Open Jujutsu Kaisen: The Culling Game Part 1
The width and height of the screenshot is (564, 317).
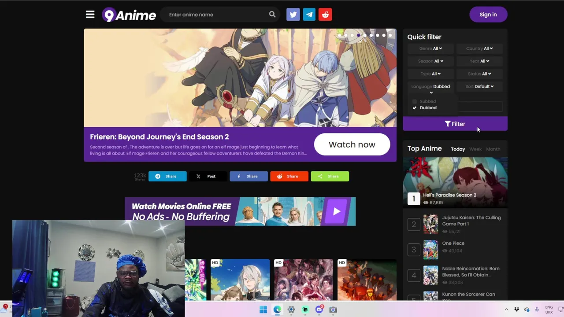[471, 221]
